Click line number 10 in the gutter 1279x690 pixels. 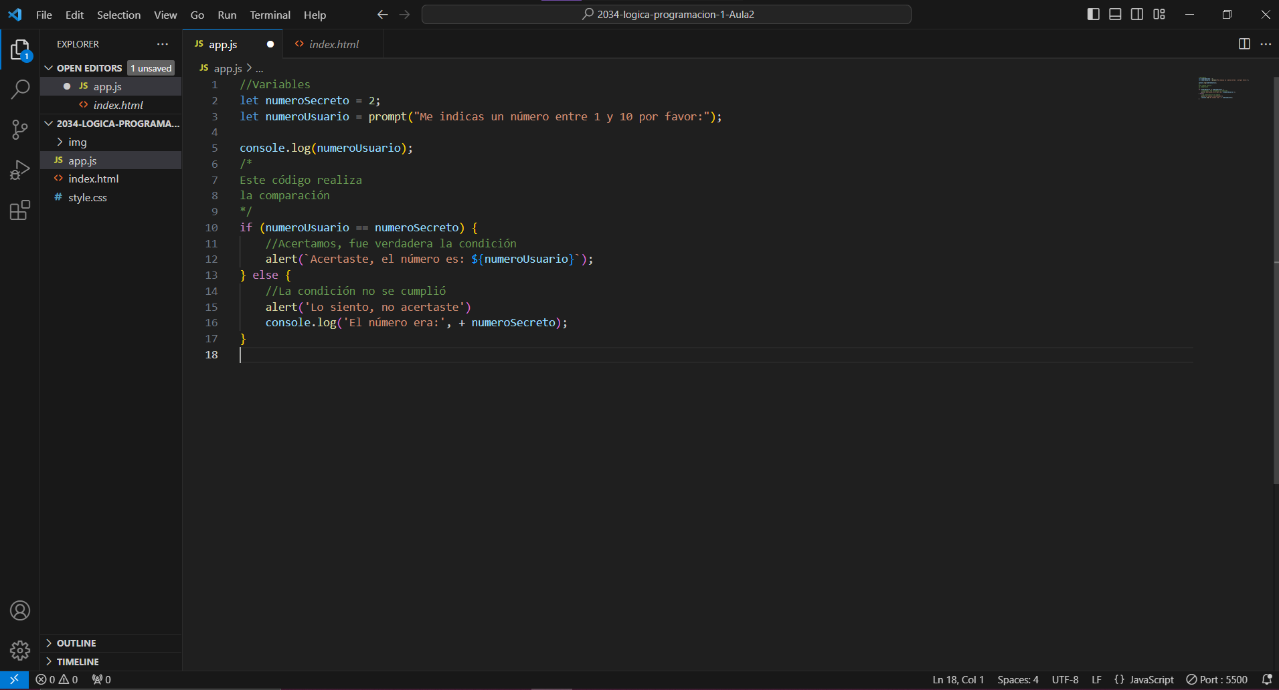click(211, 227)
